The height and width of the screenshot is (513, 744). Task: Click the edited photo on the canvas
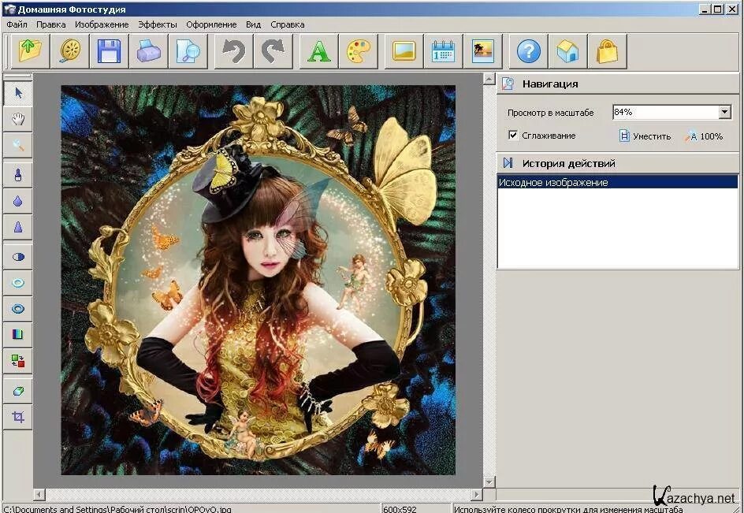point(259,280)
